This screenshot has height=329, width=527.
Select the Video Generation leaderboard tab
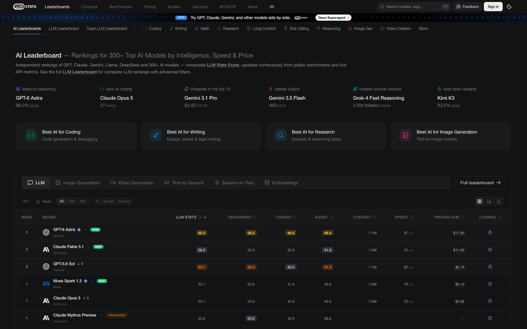tap(132, 183)
